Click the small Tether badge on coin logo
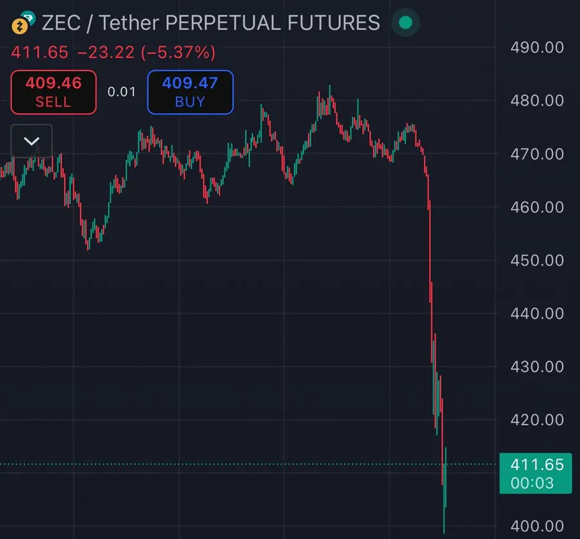 [x=28, y=18]
